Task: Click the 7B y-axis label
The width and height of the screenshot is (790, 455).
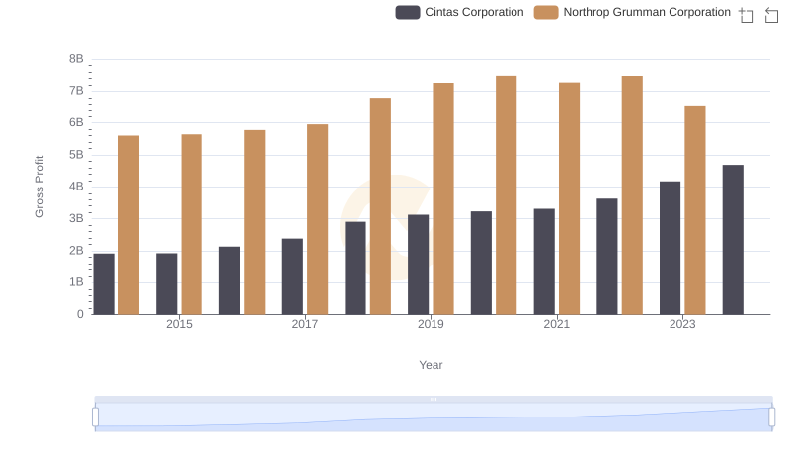Action: 76,91
